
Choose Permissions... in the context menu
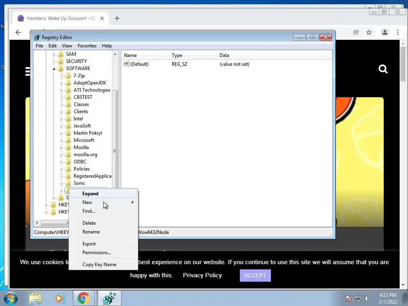(x=103, y=253)
